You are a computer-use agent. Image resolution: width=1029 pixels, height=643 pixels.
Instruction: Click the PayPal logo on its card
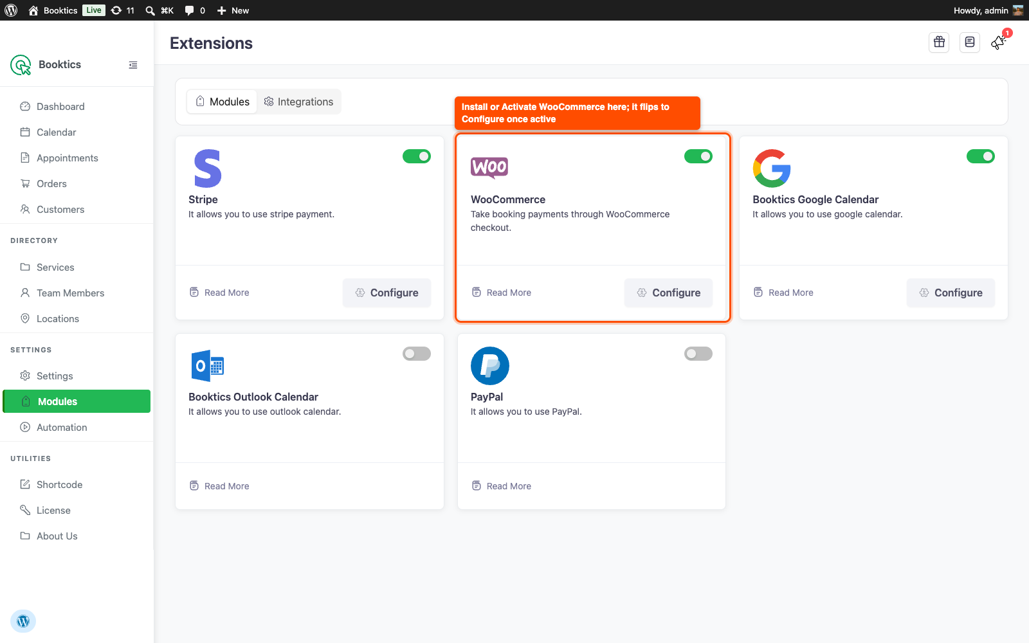click(490, 366)
